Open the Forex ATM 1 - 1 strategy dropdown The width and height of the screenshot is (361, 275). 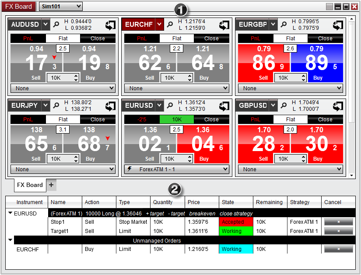[177, 169]
